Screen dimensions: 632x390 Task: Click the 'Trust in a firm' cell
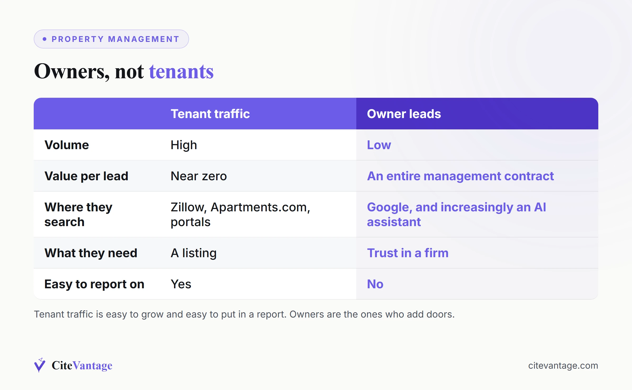pos(408,253)
